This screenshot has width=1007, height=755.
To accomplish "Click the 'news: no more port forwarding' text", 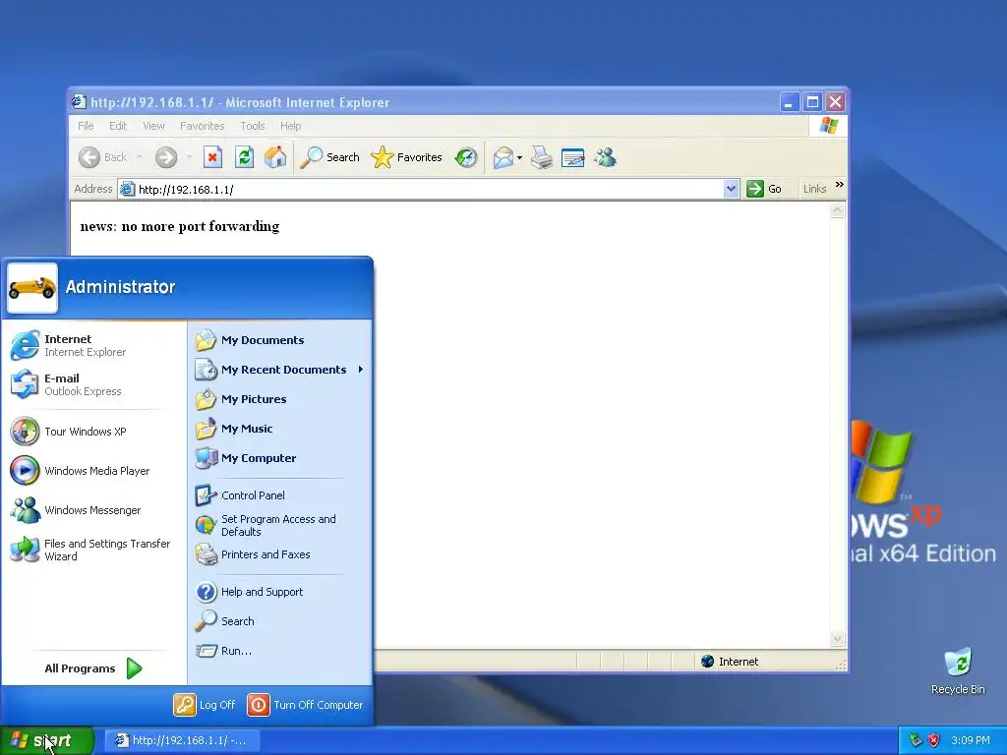I will tap(180, 226).
